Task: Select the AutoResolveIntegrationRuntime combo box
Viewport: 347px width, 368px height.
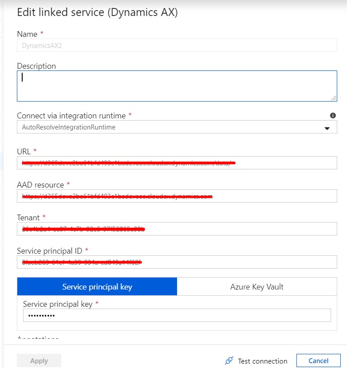Action: (x=177, y=127)
